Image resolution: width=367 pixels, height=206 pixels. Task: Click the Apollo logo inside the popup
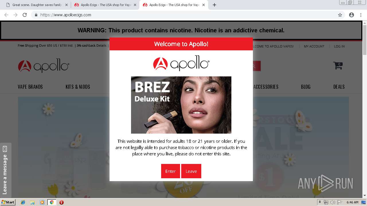click(x=181, y=63)
